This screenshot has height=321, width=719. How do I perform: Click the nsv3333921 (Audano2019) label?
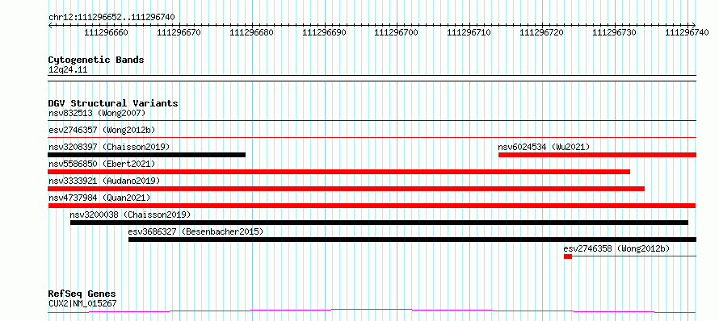tap(104, 181)
